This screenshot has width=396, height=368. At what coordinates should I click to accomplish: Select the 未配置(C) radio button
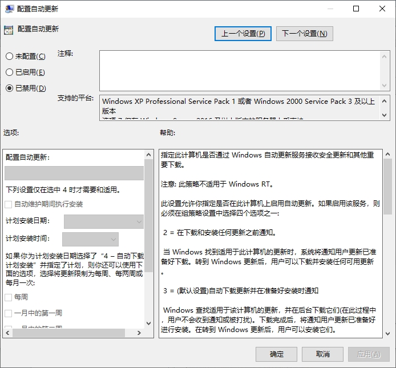(x=9, y=56)
